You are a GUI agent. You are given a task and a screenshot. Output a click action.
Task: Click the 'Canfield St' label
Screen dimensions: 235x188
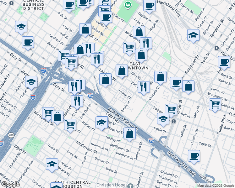tap(140, 180)
